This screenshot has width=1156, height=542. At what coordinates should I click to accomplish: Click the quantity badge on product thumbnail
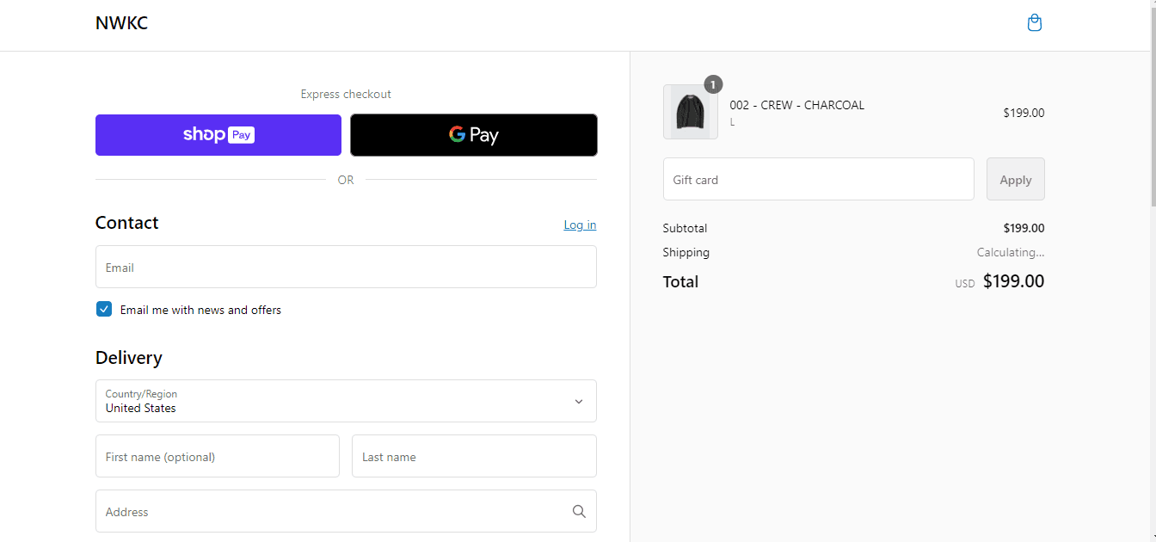pyautogui.click(x=713, y=84)
